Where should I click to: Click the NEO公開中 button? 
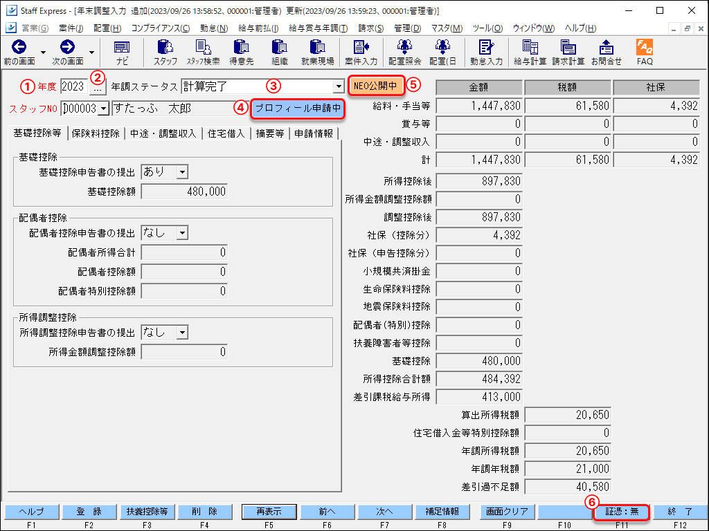click(x=375, y=86)
